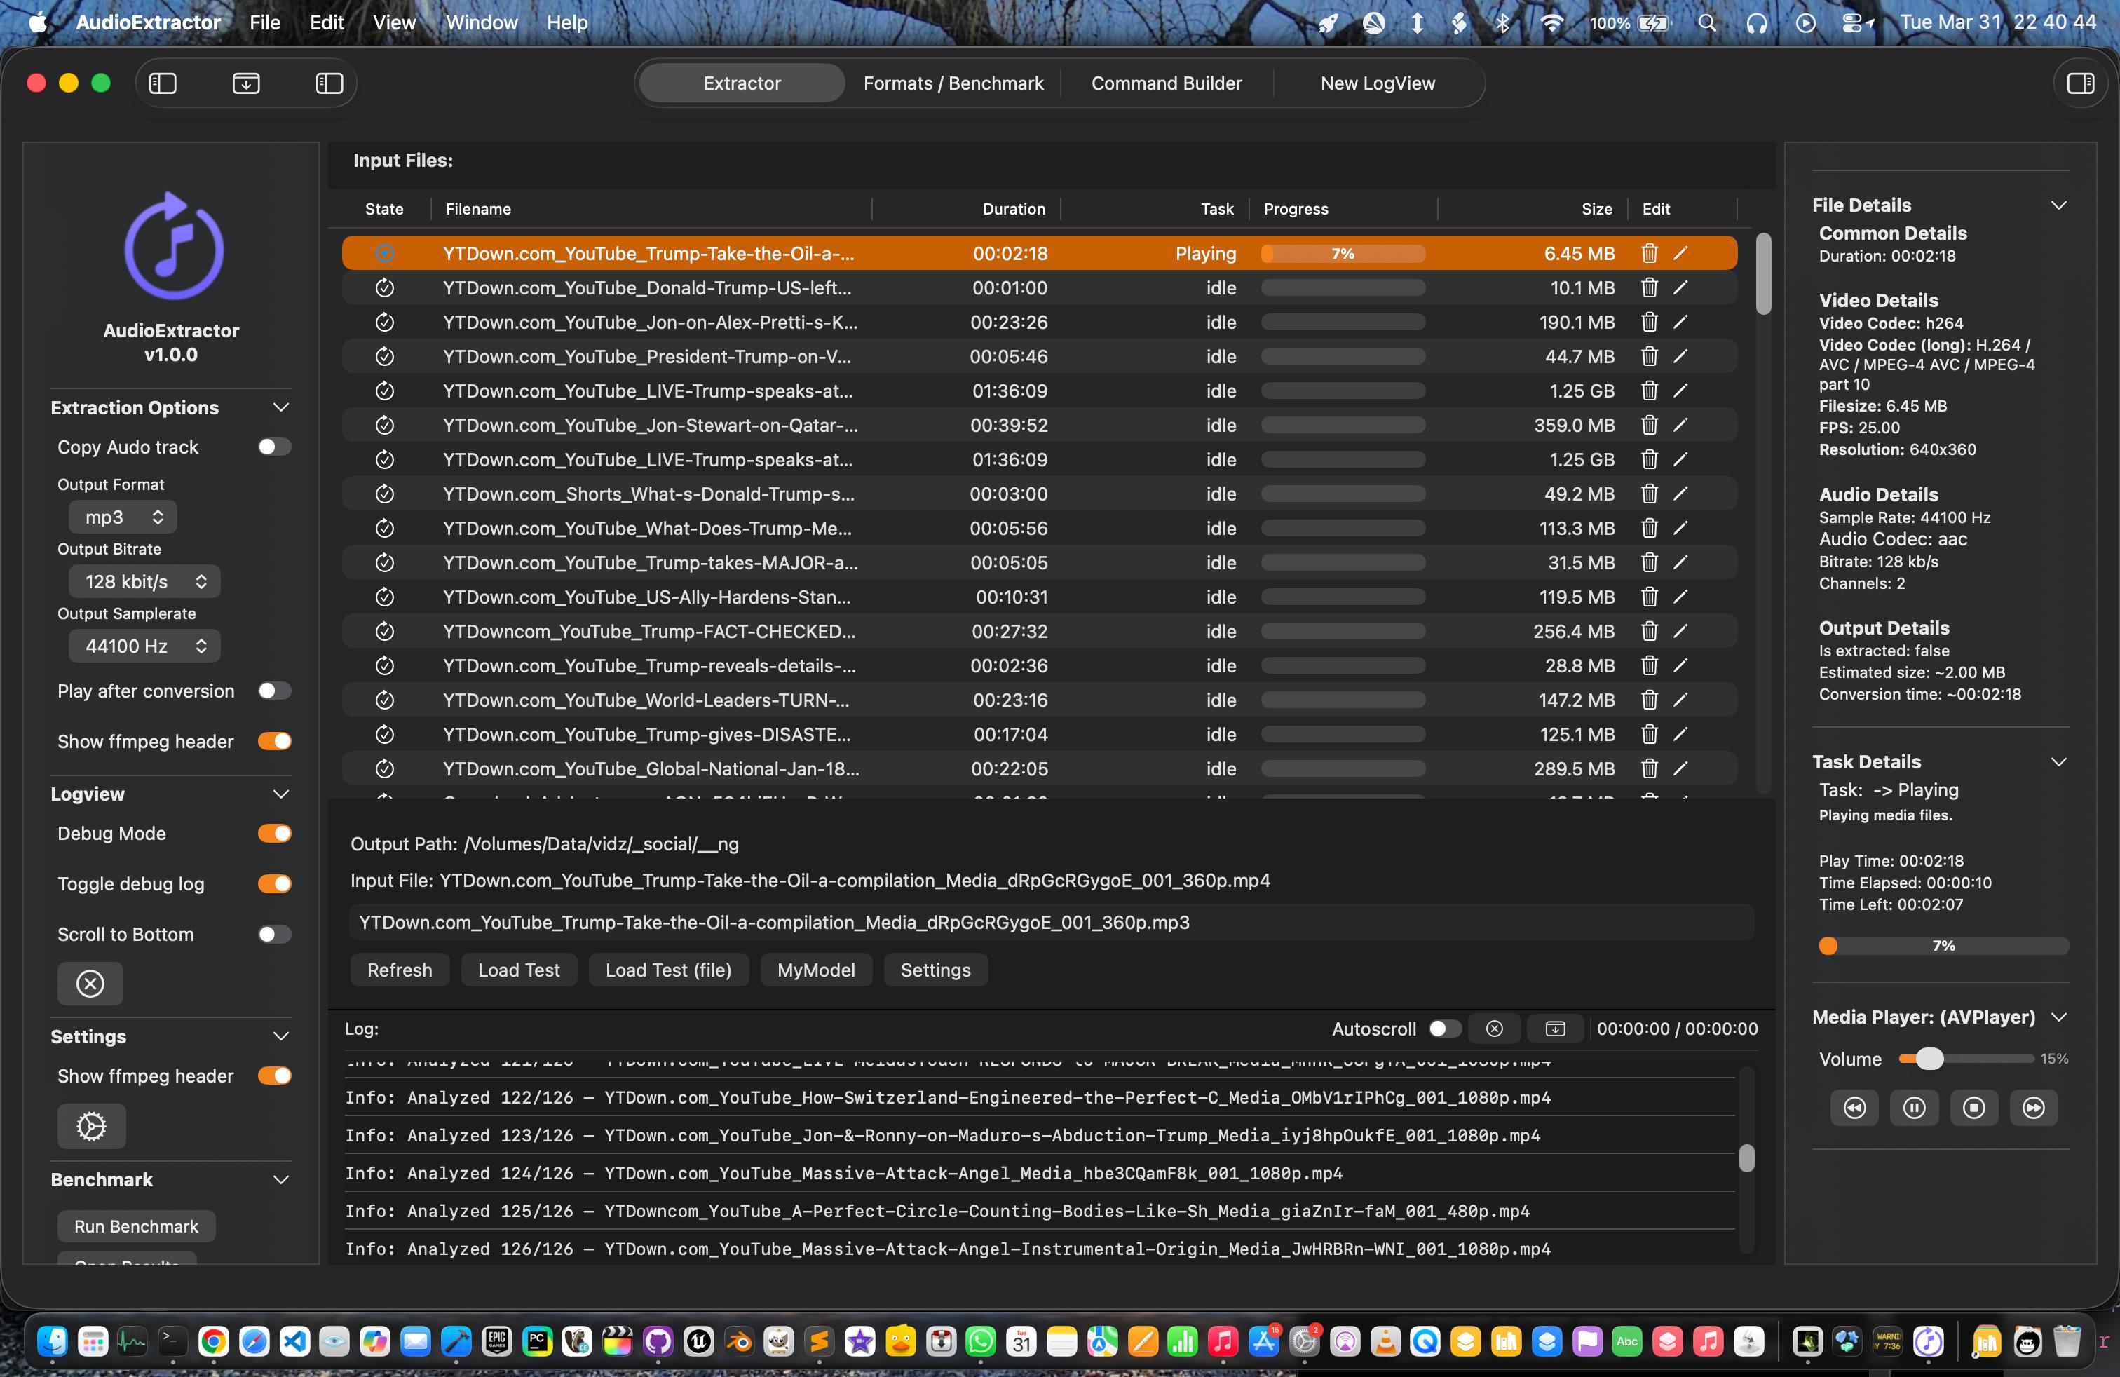Click the rewind button in Media Player
The image size is (2120, 1377).
[x=1854, y=1107]
